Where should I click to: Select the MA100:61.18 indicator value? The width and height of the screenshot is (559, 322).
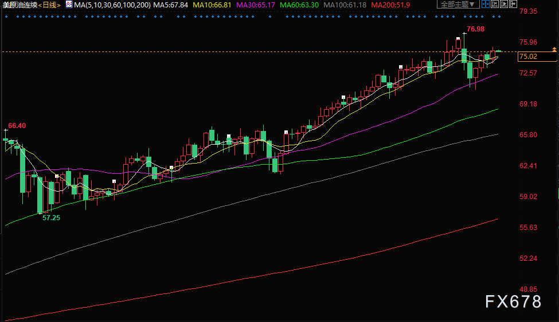[x=345, y=5]
